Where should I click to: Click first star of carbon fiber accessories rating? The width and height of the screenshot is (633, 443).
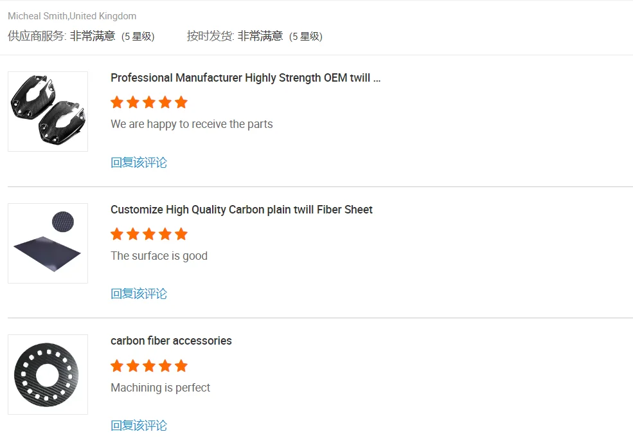(x=117, y=366)
